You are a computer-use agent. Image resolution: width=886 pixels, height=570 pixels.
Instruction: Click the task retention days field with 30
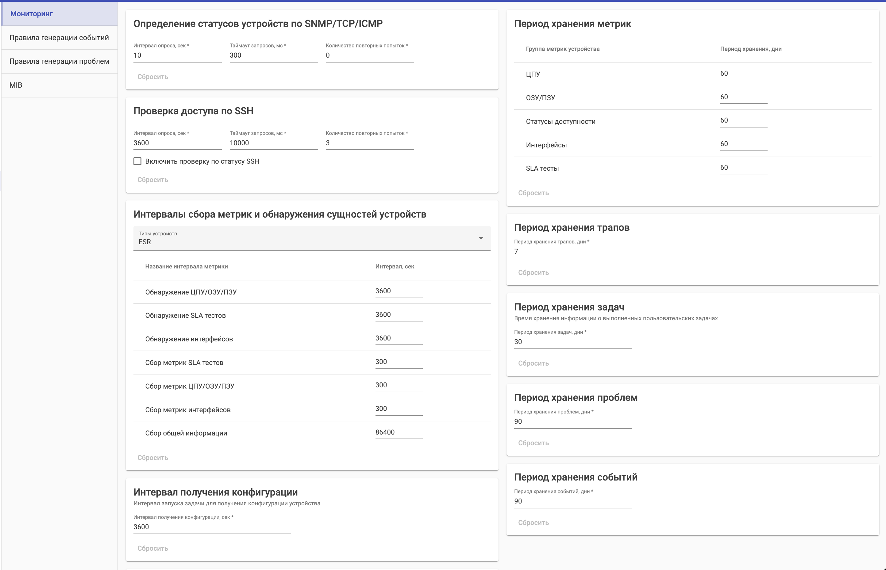[572, 342]
